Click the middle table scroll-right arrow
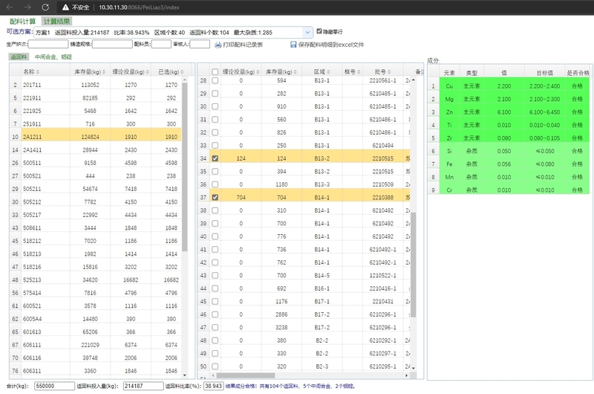Viewport: 594px width, 394px height. tap(406, 375)
